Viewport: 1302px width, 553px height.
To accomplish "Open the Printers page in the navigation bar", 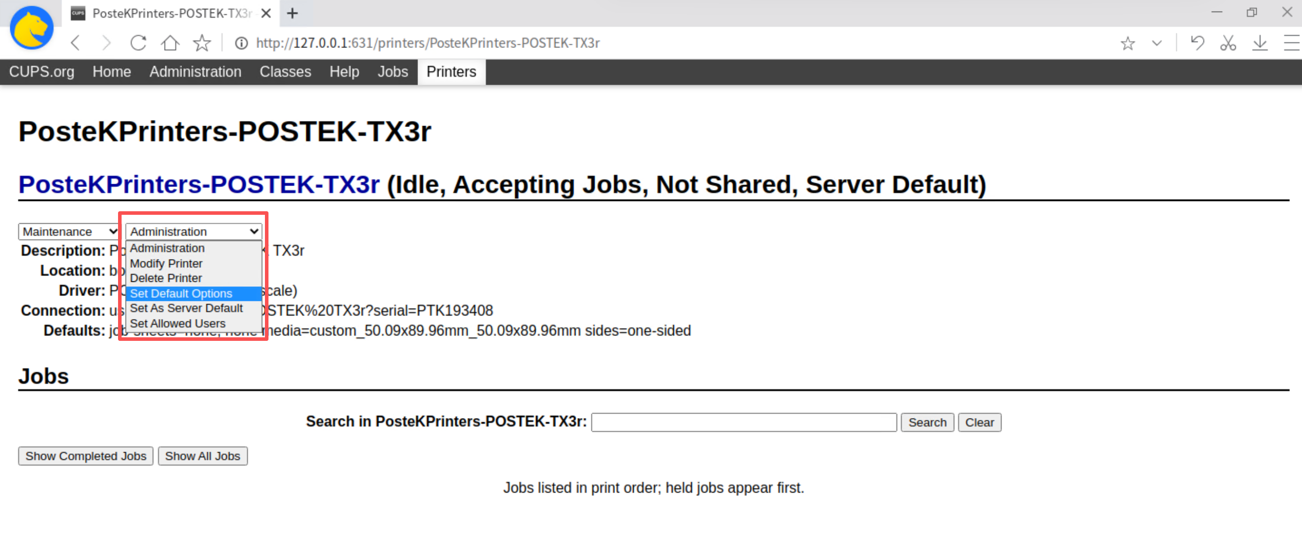I will 451,72.
